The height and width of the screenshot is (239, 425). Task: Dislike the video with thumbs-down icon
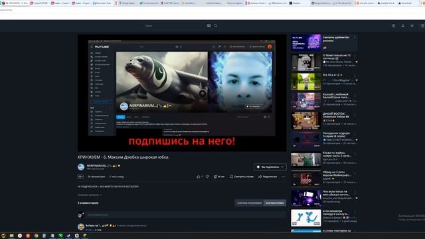pyautogui.click(x=207, y=177)
